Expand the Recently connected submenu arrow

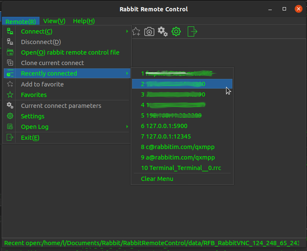point(127,73)
